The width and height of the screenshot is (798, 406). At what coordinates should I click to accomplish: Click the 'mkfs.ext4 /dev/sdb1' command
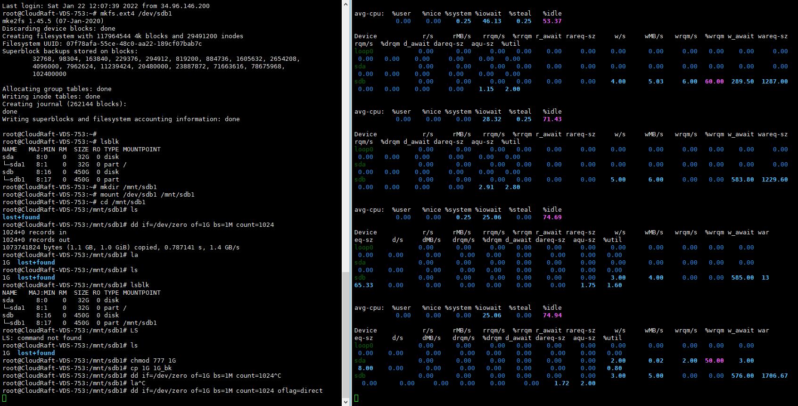pyautogui.click(x=136, y=14)
